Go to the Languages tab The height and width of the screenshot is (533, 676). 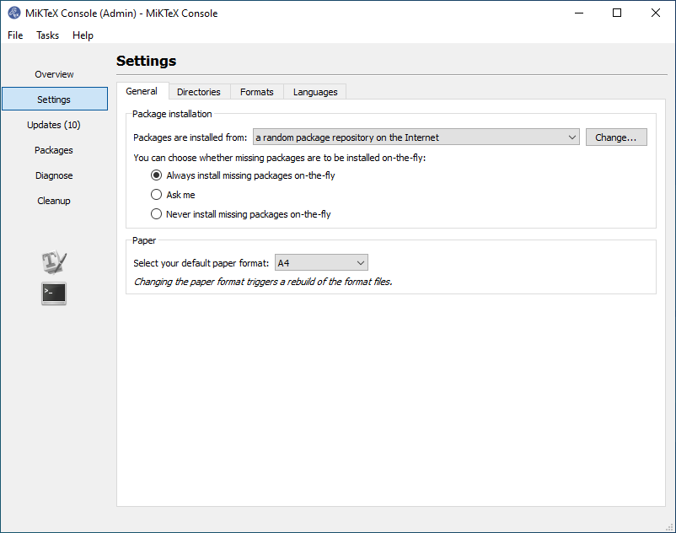point(315,92)
